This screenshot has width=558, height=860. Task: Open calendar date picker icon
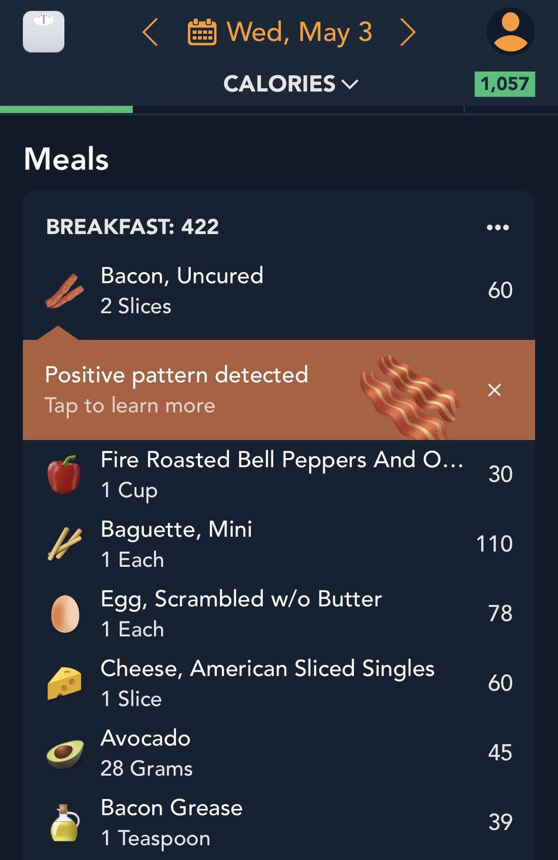202,32
